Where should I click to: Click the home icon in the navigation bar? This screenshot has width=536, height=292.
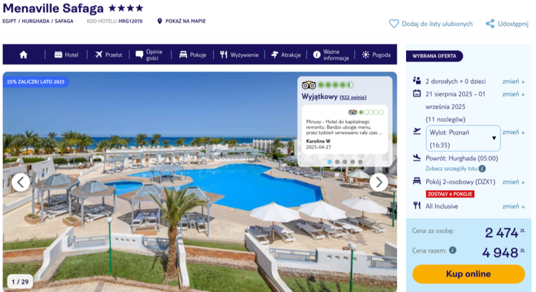click(23, 55)
